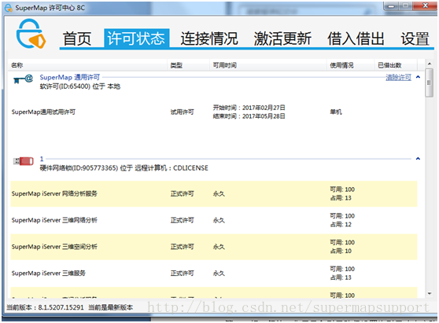Viewport: 439px width, 323px height.
Task: Click the 当前是最新版本 status text
Action: pos(111,307)
